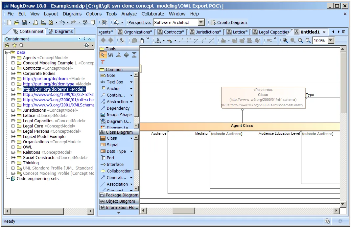The height and width of the screenshot is (227, 351).
Task: Select the arrow Selection tool in the Tools palette
Action: (103, 55)
